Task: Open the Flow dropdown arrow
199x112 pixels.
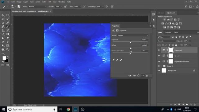Action: click(x=80, y=7)
